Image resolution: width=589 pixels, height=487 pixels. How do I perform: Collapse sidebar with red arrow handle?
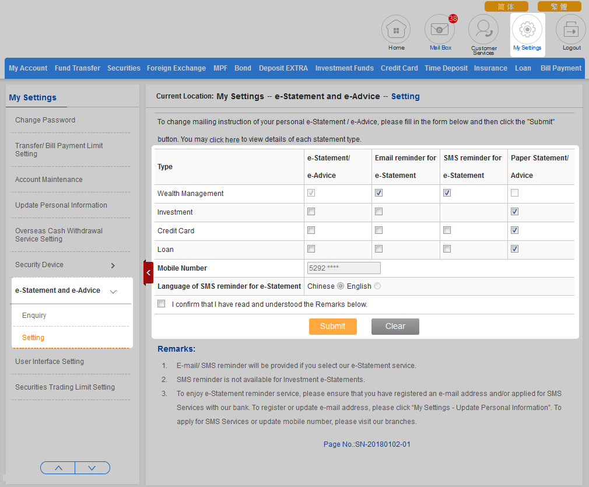[x=148, y=272]
